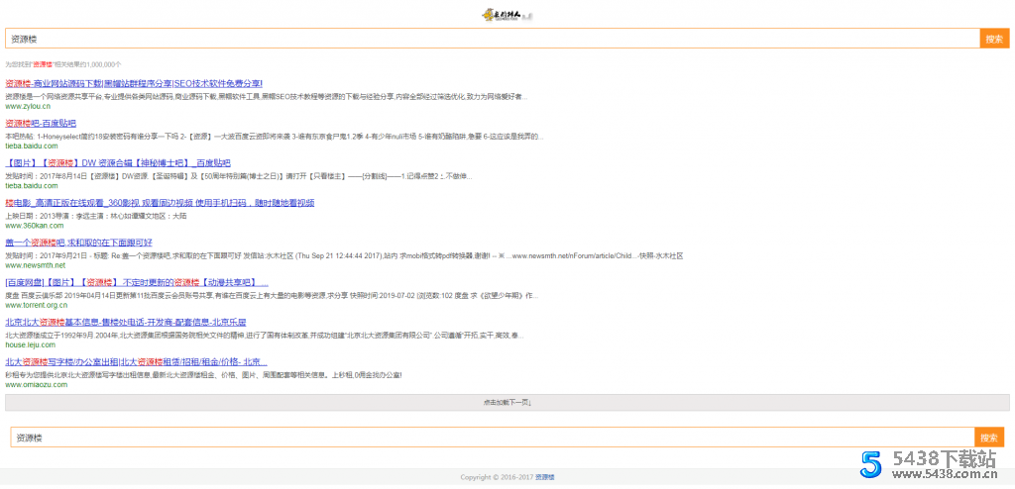Open the 资源楼吧-百度贴吧 result link
This screenshot has height=489, width=1015.
tap(41, 124)
